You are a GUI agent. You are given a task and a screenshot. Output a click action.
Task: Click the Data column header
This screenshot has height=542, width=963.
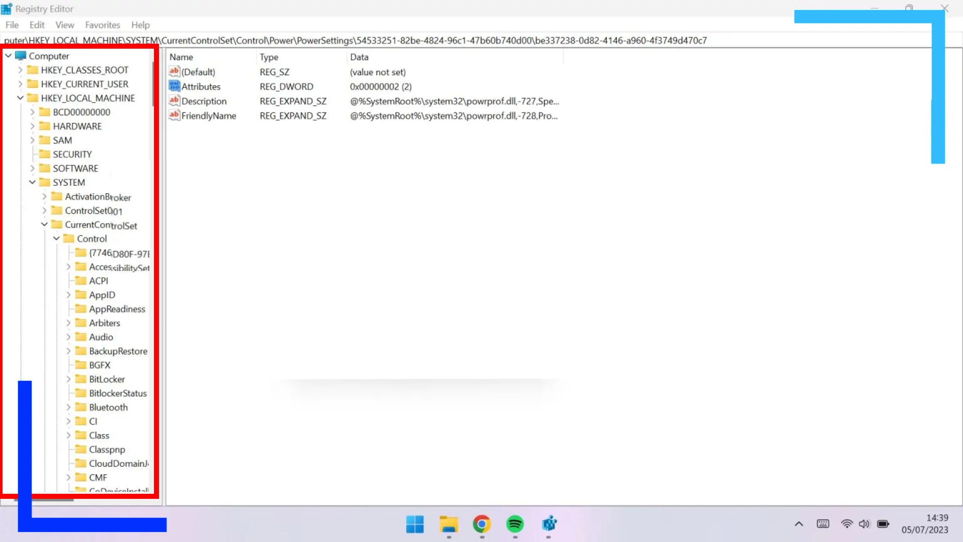[359, 57]
